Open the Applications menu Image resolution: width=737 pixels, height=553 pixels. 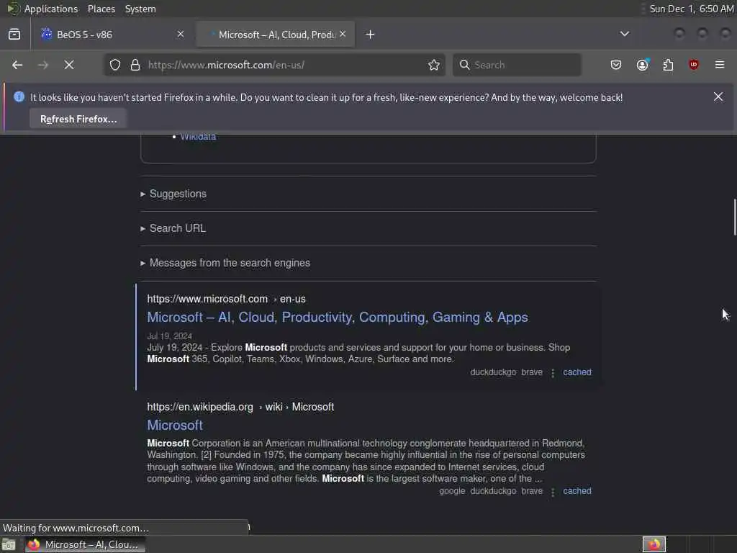[51, 9]
